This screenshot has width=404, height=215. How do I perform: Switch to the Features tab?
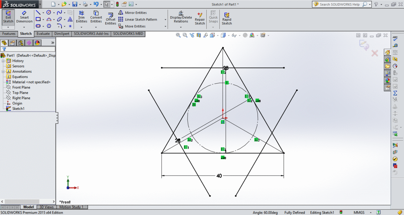9,34
